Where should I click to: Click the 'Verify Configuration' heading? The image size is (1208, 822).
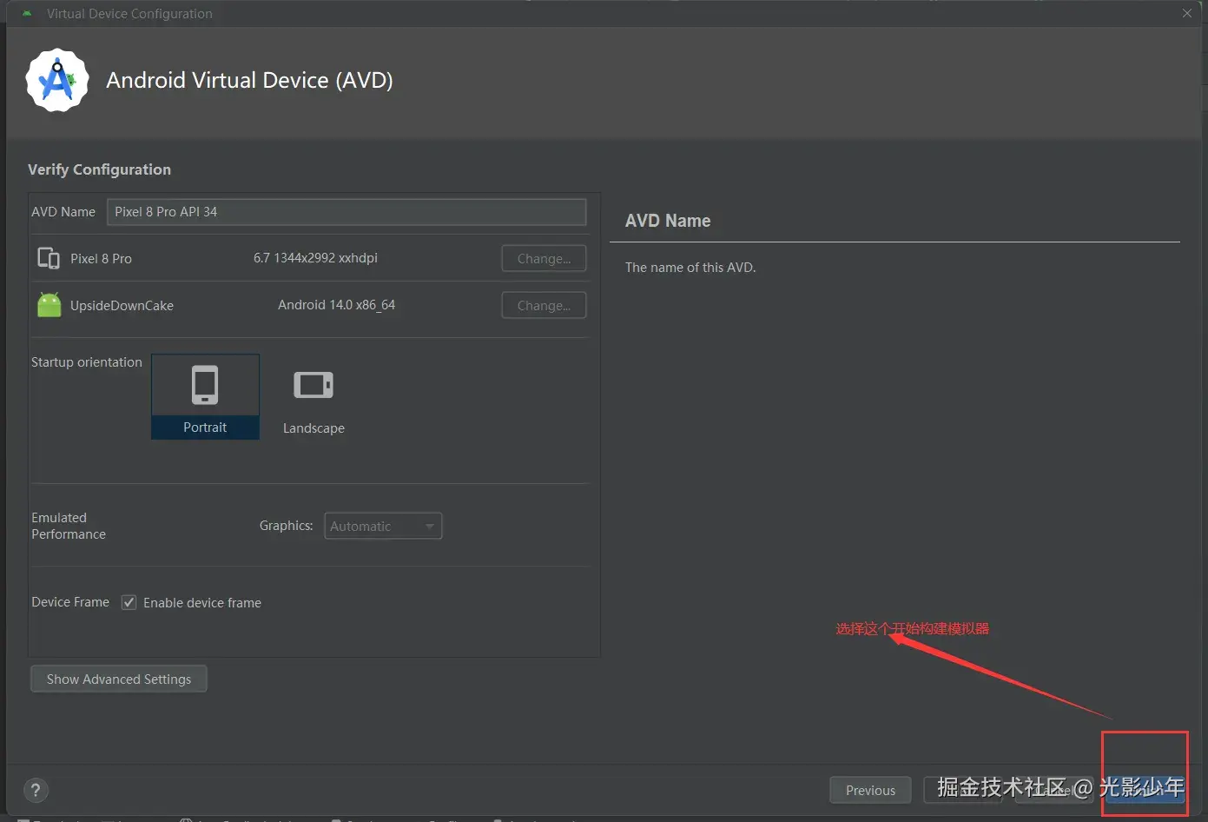[99, 169]
